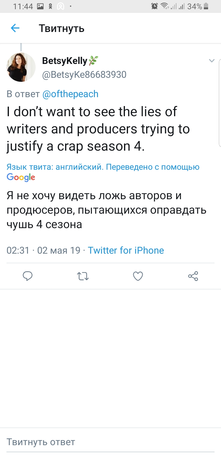Tap the translation notice text line
This screenshot has width=221, height=455.
tap(103, 167)
